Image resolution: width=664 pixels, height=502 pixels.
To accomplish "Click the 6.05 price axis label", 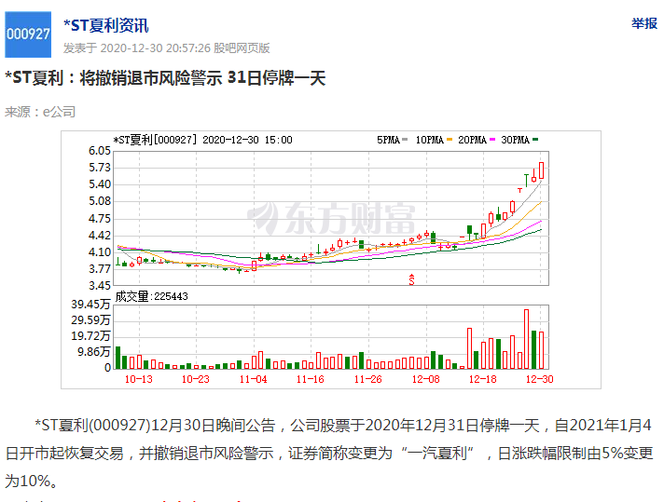I will tap(100, 151).
